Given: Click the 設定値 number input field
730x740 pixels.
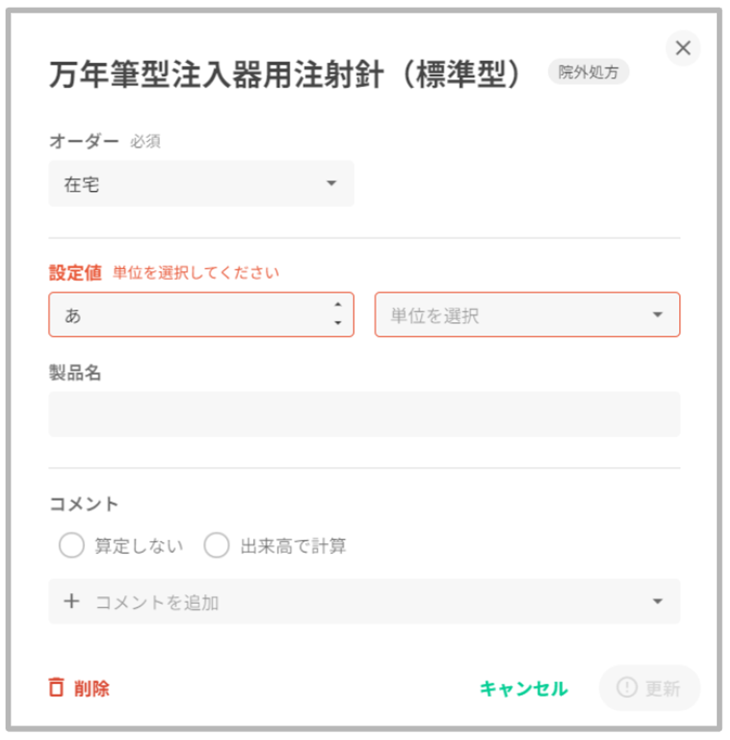Looking at the screenshot, I should pos(191,315).
